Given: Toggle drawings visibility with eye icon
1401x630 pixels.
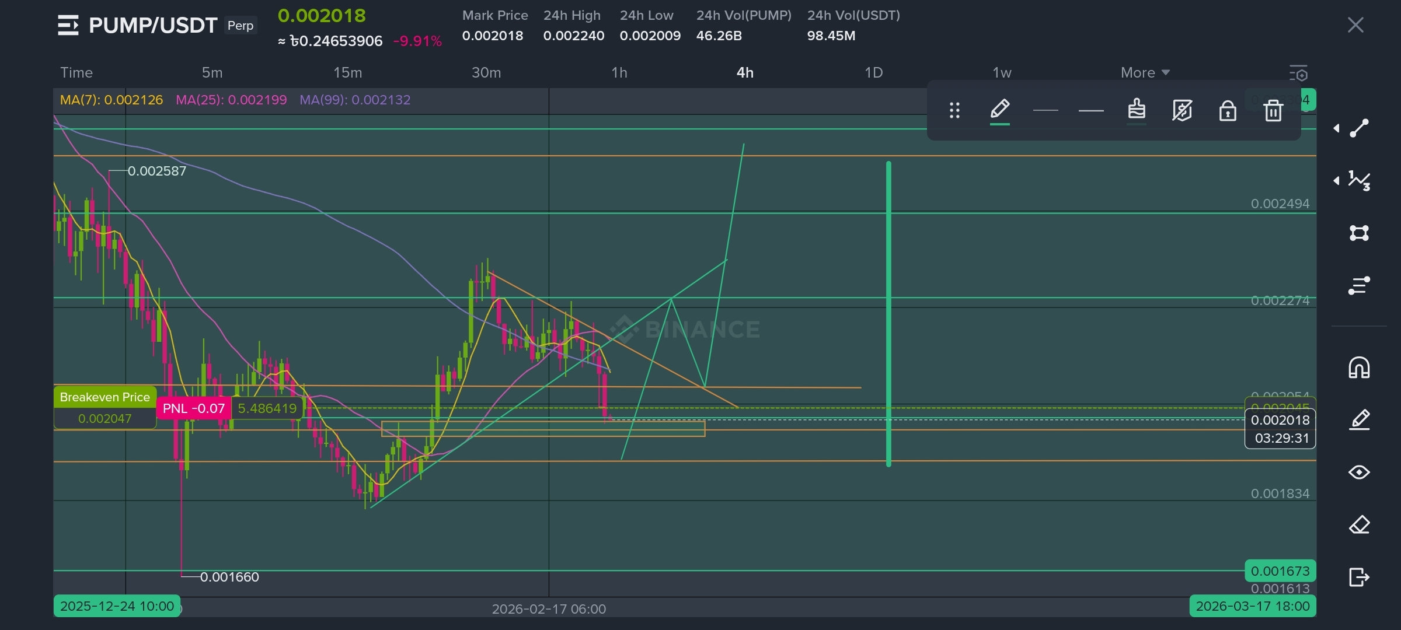Looking at the screenshot, I should tap(1359, 472).
